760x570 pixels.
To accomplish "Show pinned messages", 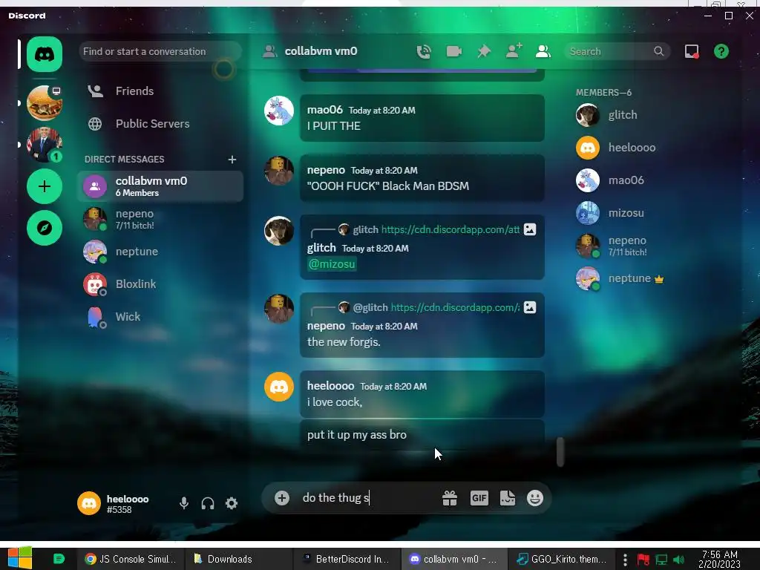I will point(484,51).
